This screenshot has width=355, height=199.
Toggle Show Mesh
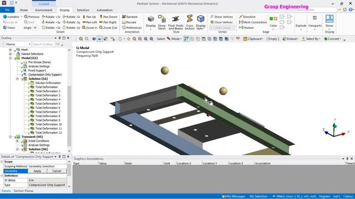coord(162,22)
